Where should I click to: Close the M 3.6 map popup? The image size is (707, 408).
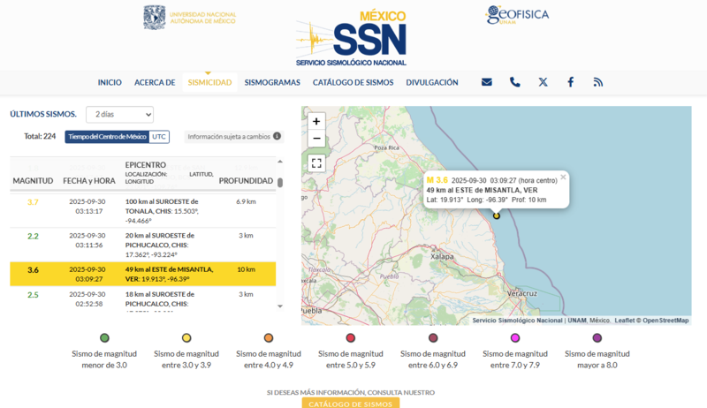(x=563, y=177)
